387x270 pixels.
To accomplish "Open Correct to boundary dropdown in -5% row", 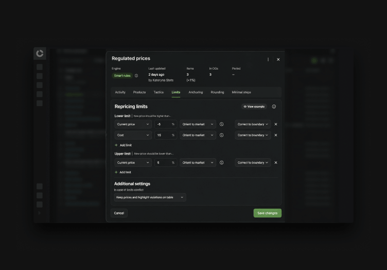I will (253, 124).
